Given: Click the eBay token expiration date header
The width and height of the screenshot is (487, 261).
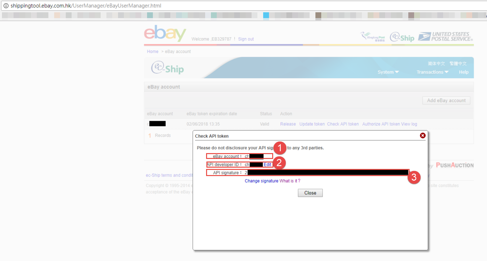Looking at the screenshot, I should tap(212, 114).
